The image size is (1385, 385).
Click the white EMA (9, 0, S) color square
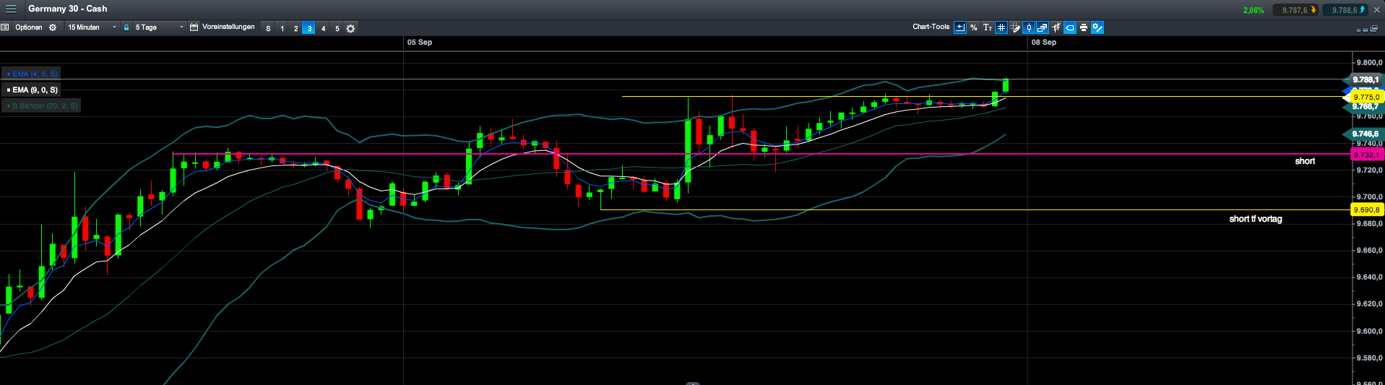point(8,90)
